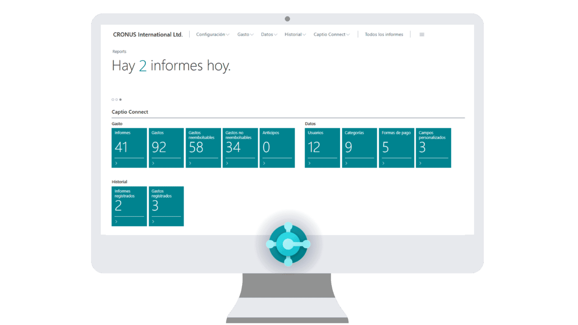Click chevron arrow on Gastos registrados tile
The image size is (578, 325).
[x=153, y=222]
